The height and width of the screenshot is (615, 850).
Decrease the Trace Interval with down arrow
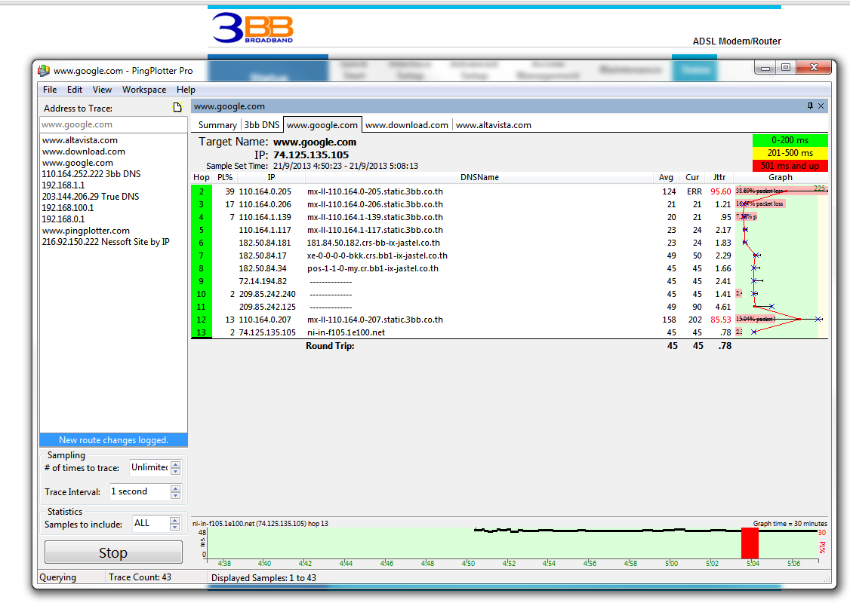(176, 495)
